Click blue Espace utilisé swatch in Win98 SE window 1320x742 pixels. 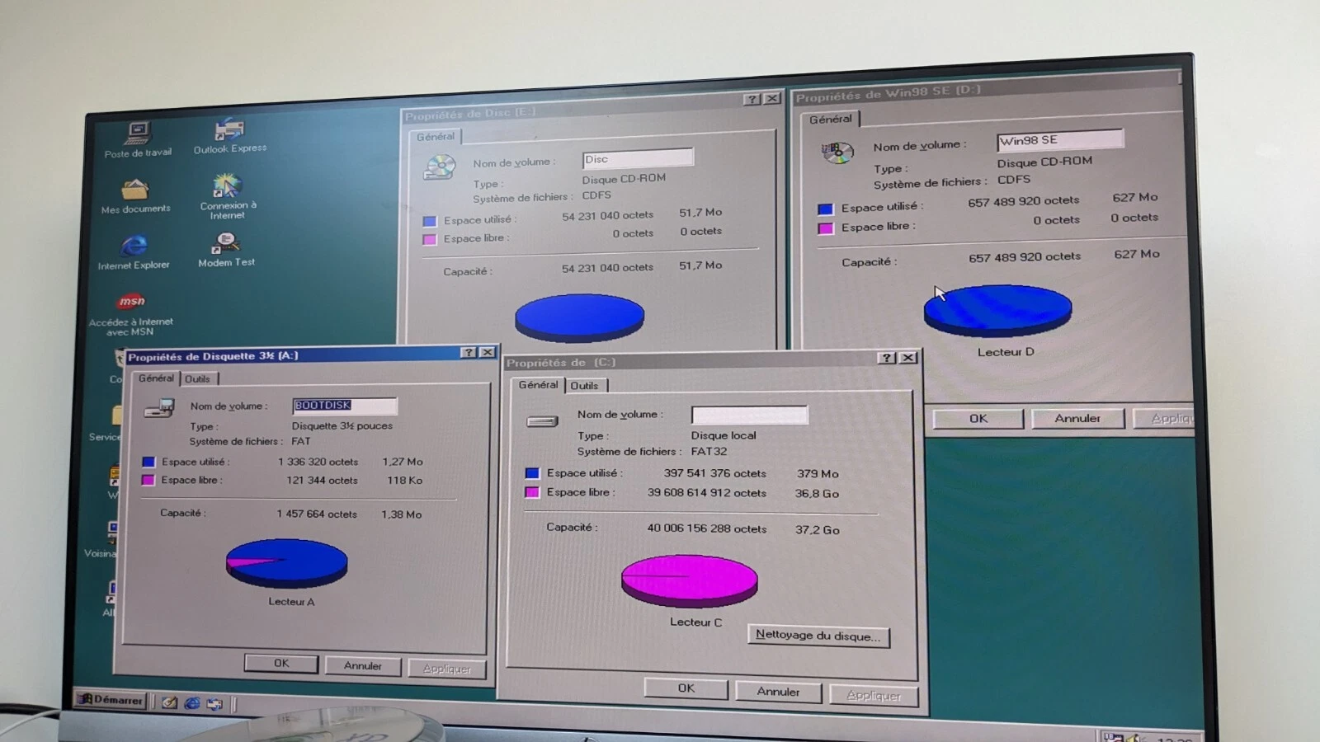825,209
